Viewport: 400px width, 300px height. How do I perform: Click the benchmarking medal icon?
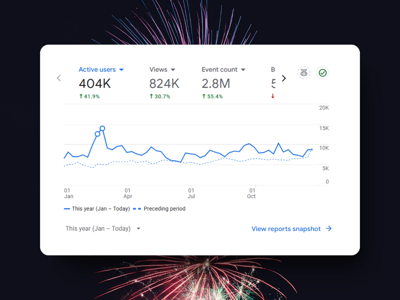(x=304, y=73)
